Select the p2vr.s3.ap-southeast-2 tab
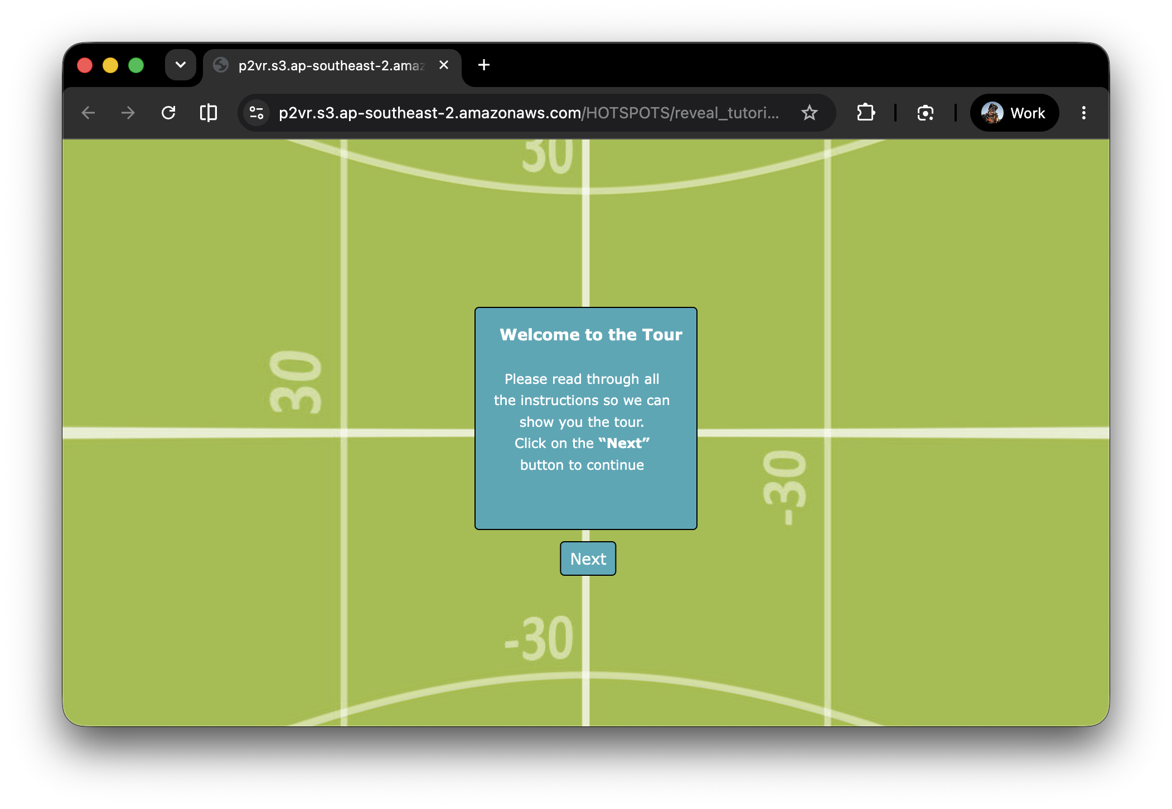The image size is (1172, 809). click(x=332, y=66)
